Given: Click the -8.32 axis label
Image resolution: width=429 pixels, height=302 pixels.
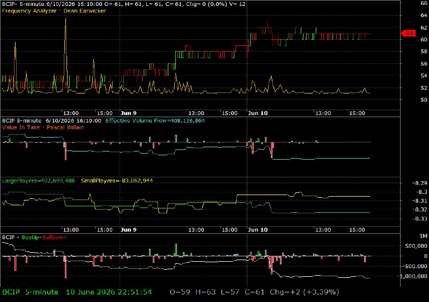Looking at the screenshot, I should pyautogui.click(x=420, y=210).
